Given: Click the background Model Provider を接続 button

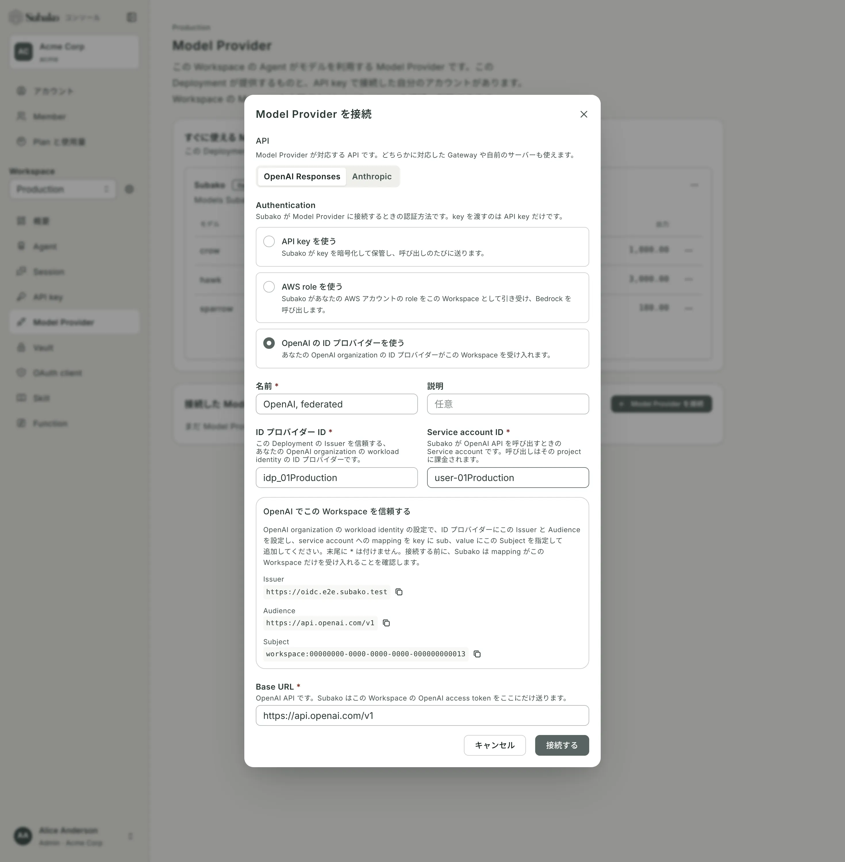Looking at the screenshot, I should point(661,404).
